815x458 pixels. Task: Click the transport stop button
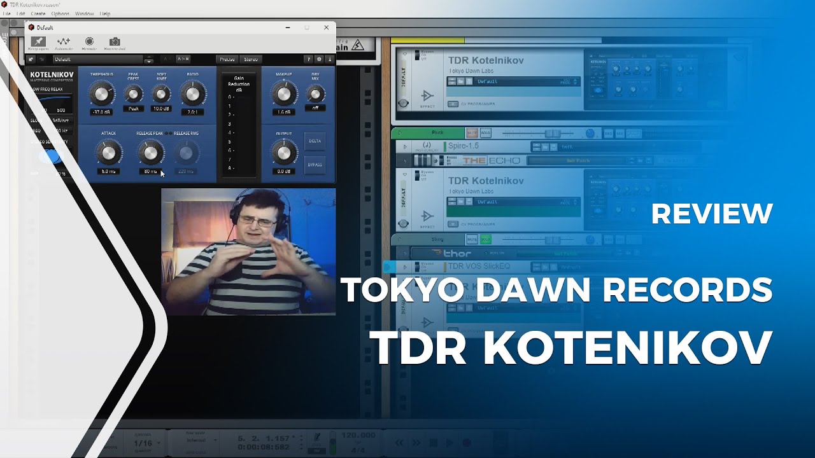tap(433, 443)
